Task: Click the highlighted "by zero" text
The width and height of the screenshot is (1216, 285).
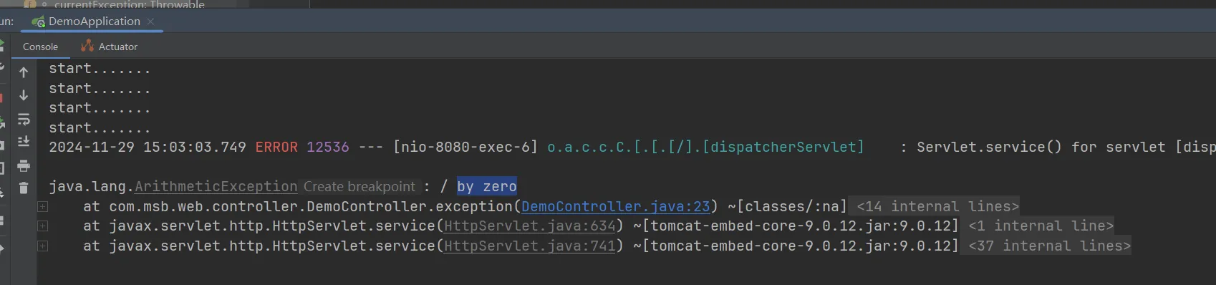Action: tap(487, 187)
